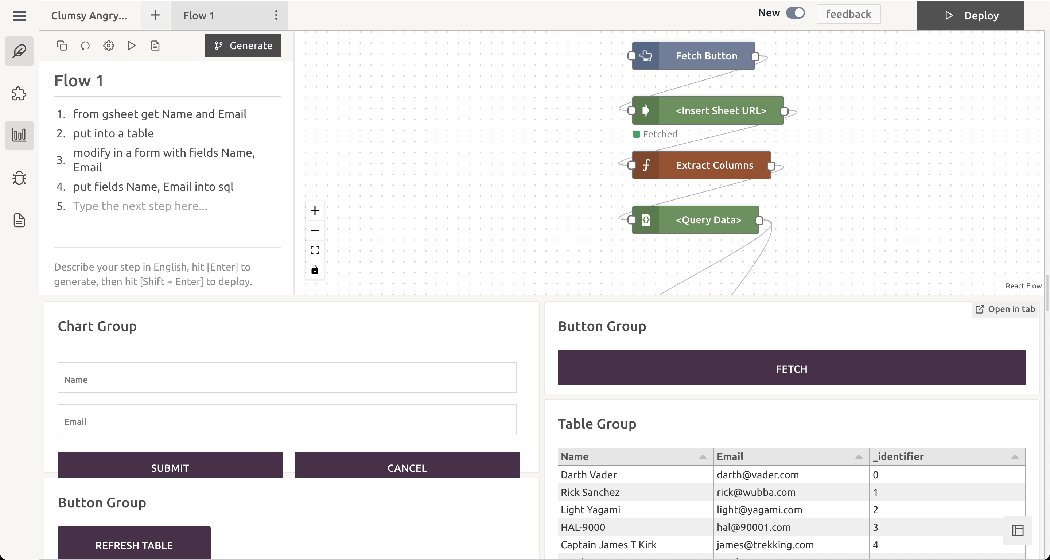This screenshot has width=1050, height=560.
Task: Toggle the layout panel icon near the table
Action: (x=1018, y=530)
